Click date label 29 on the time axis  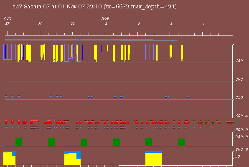(8, 23)
